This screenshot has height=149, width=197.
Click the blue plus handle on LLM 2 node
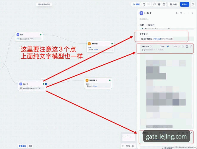(46, 84)
